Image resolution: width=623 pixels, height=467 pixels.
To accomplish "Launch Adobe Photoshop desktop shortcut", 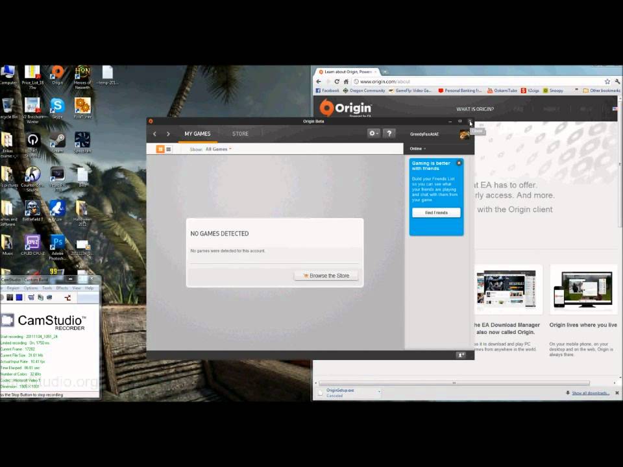I will [57, 247].
